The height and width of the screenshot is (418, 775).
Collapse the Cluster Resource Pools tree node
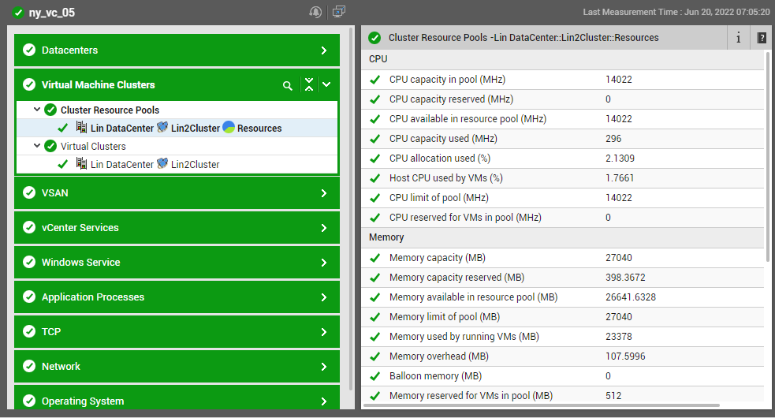(37, 110)
